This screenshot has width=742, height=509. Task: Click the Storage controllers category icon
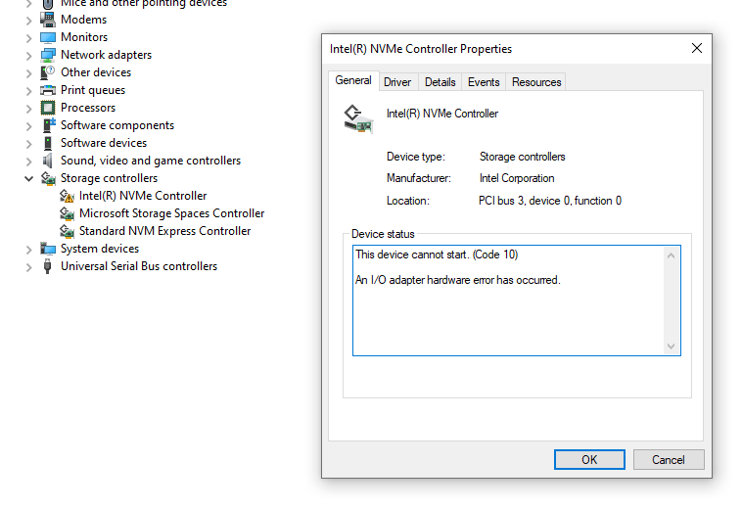(x=48, y=178)
